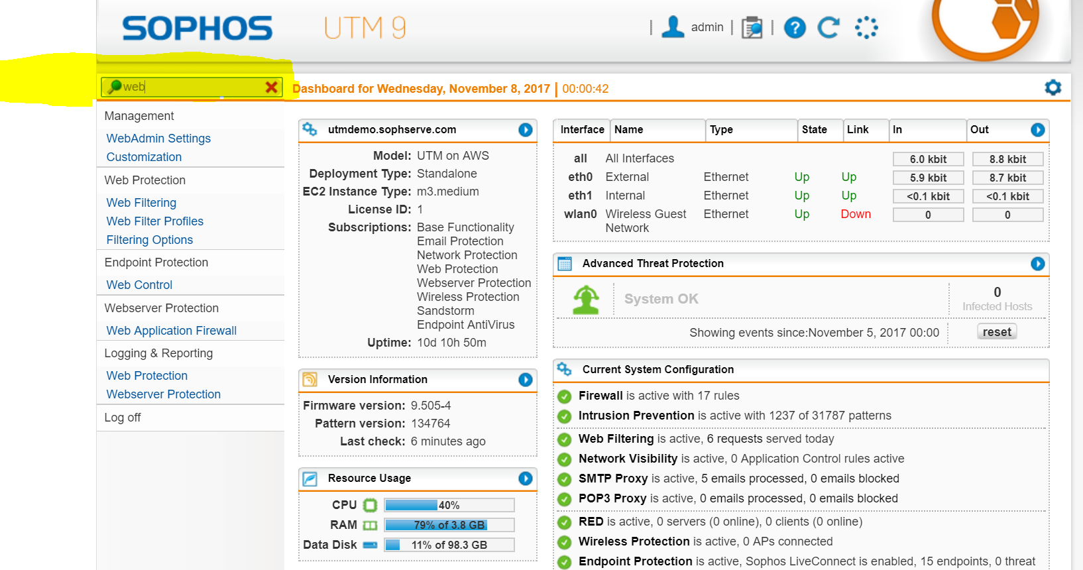Image resolution: width=1083 pixels, height=570 pixels.
Task: Click the Management section header
Action: [139, 116]
